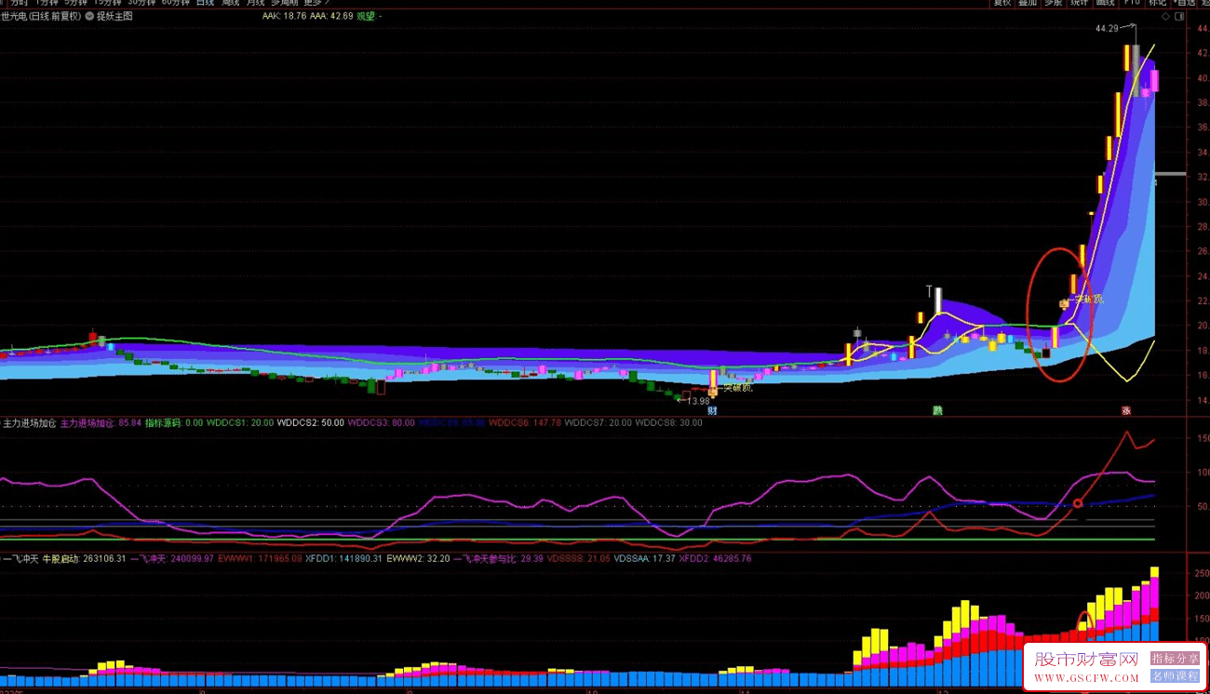Click the diamond icon above the price axis
The image size is (1210, 694).
(1164, 16)
